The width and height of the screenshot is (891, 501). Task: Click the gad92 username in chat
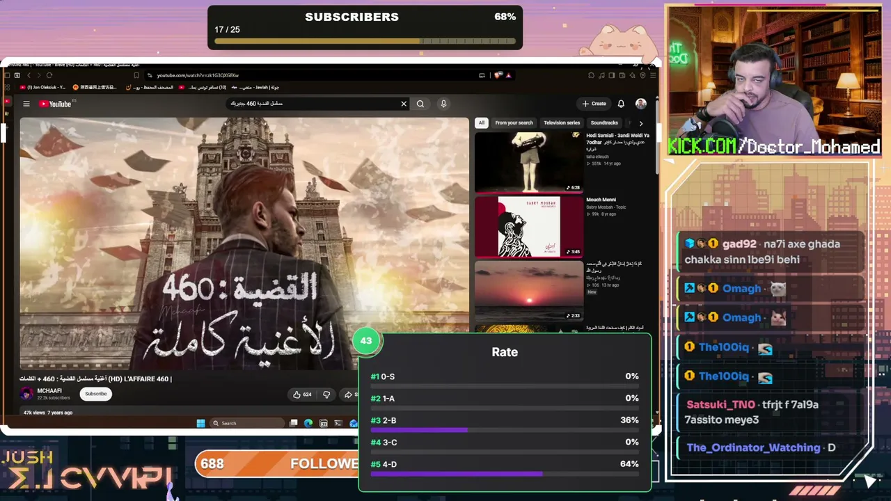pyautogui.click(x=739, y=244)
